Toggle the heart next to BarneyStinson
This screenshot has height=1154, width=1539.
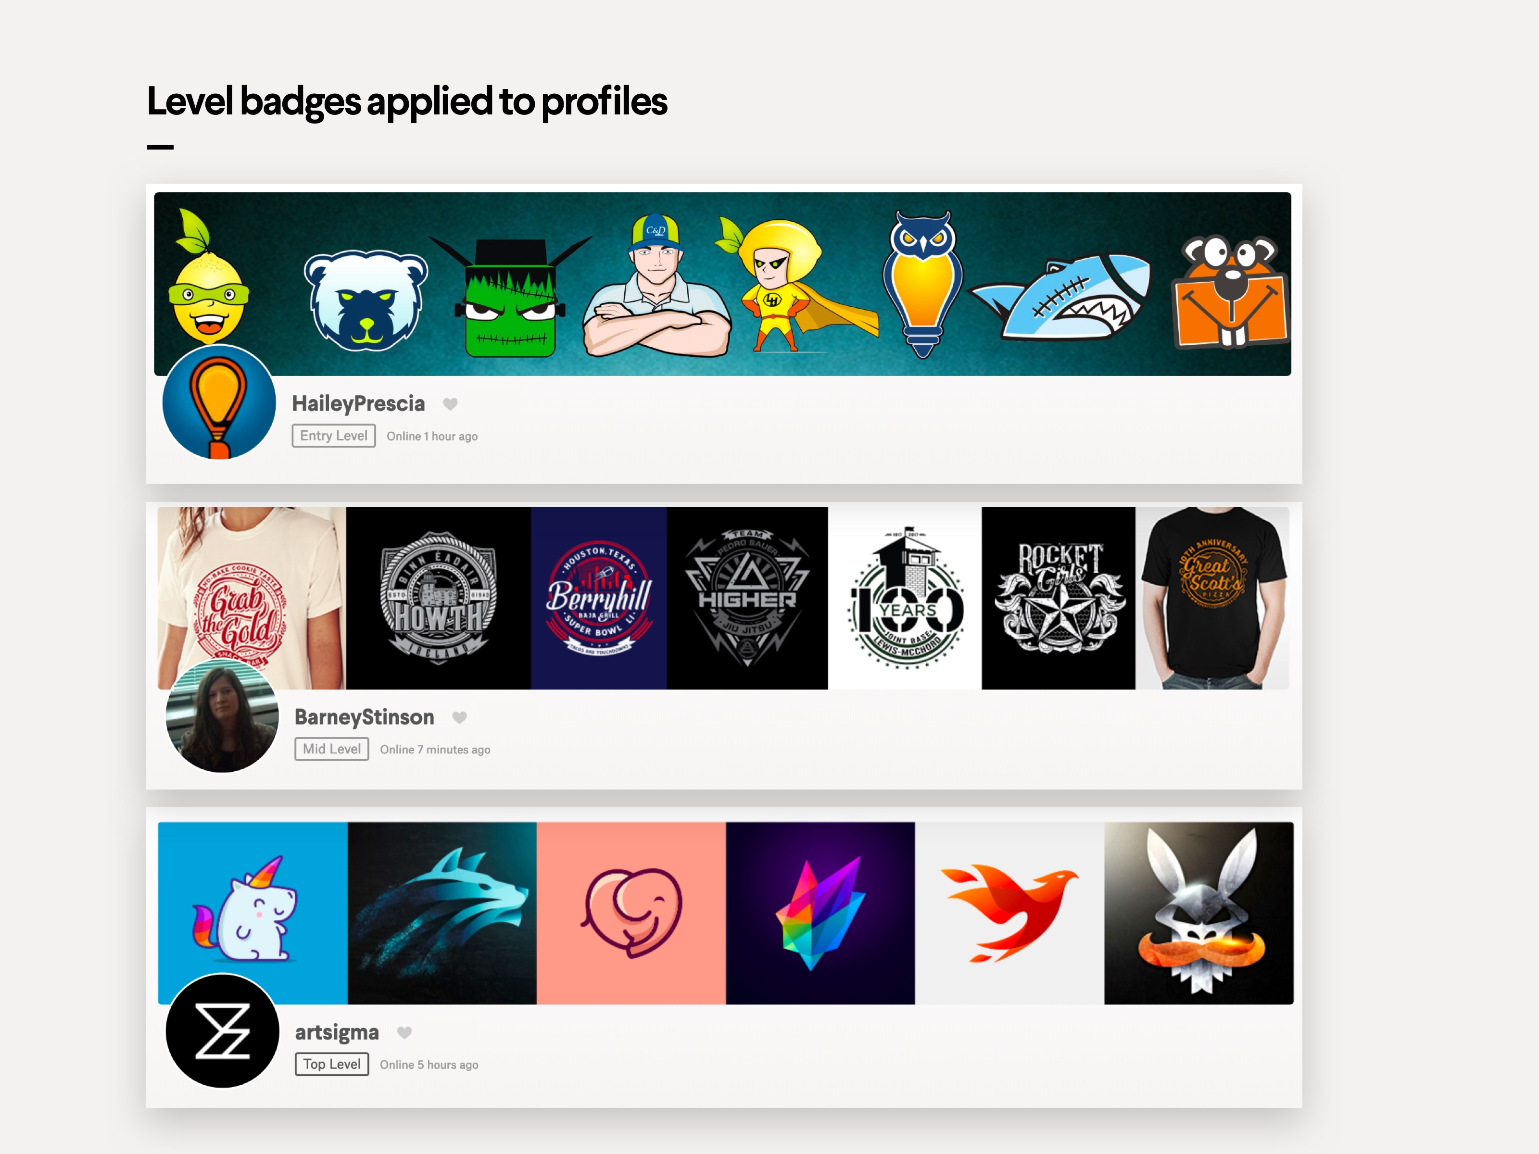click(459, 717)
